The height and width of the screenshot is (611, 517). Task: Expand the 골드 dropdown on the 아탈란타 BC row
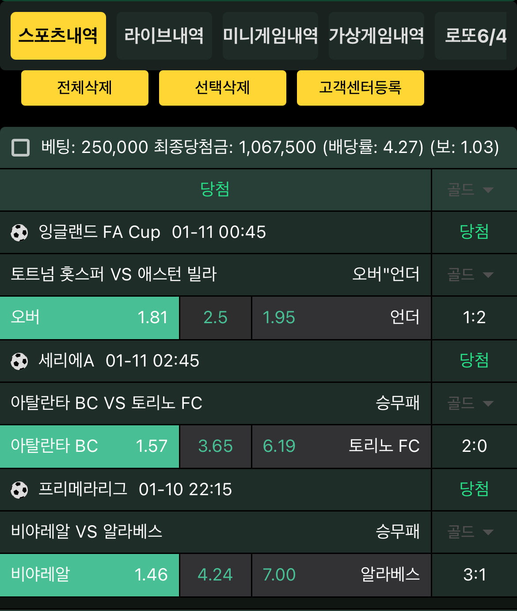pos(472,403)
